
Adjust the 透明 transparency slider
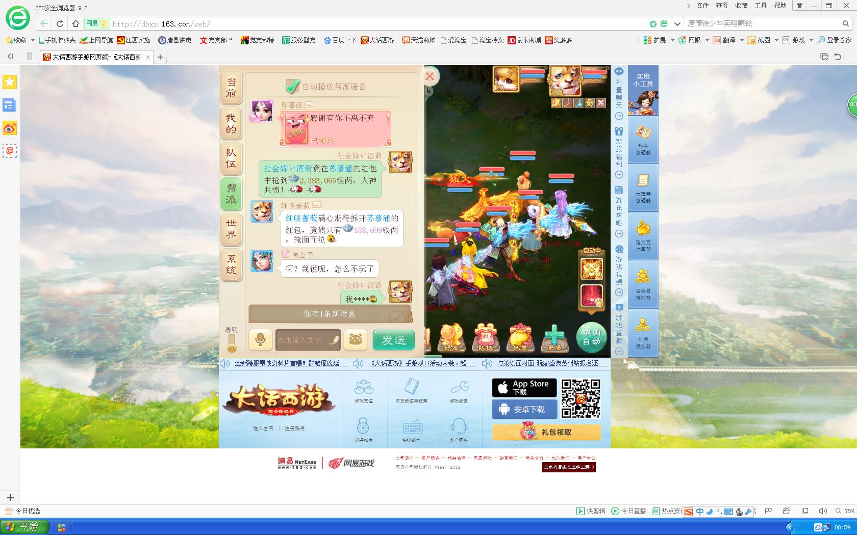(232, 342)
